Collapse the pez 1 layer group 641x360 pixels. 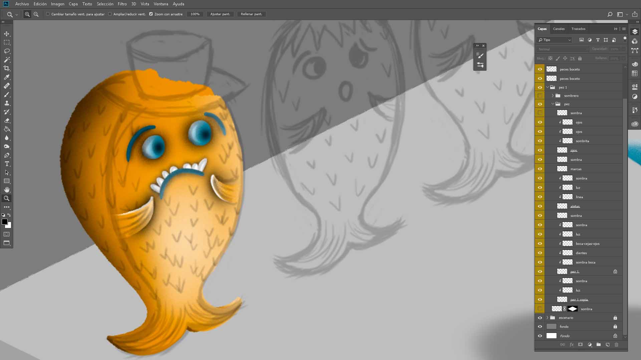(548, 87)
